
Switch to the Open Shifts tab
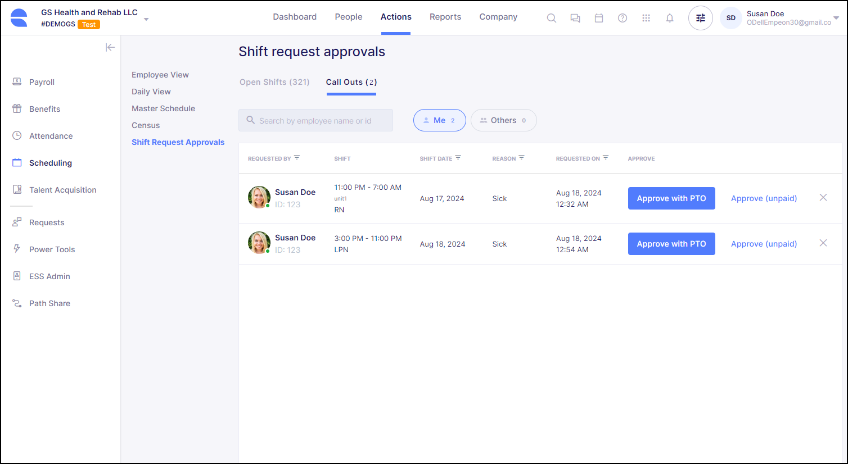[x=274, y=82]
